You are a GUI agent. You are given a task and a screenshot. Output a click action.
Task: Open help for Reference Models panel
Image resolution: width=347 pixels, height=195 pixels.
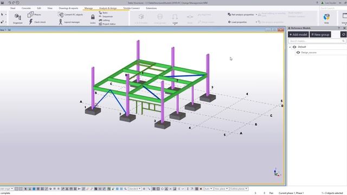point(339,28)
